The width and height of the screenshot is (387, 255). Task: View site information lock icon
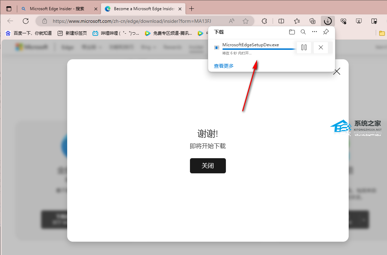pos(44,21)
